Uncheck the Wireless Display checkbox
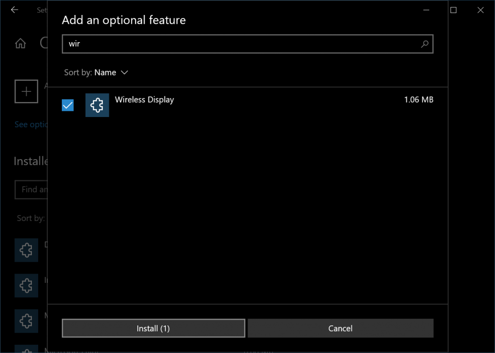The height and width of the screenshot is (353, 495). point(68,105)
